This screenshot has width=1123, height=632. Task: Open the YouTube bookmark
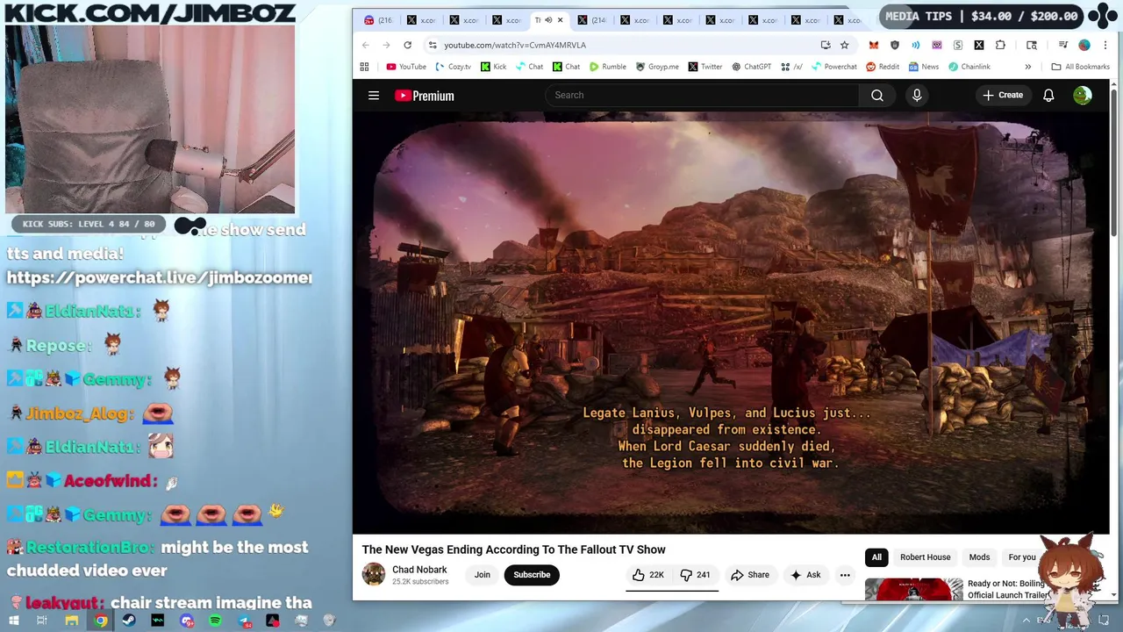click(406, 67)
